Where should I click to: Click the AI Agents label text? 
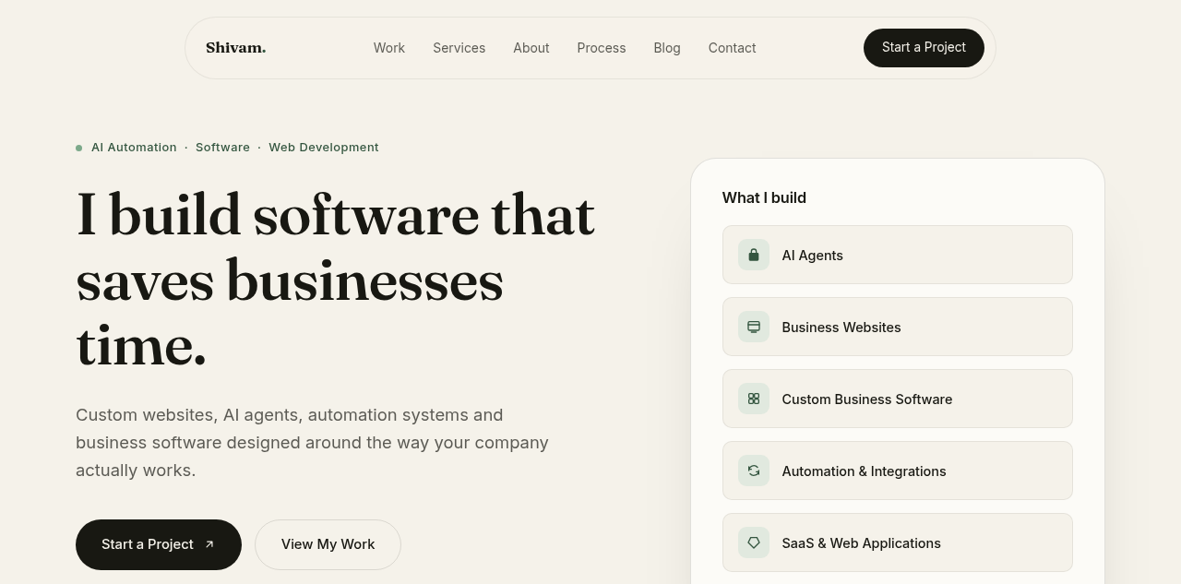(x=813, y=256)
